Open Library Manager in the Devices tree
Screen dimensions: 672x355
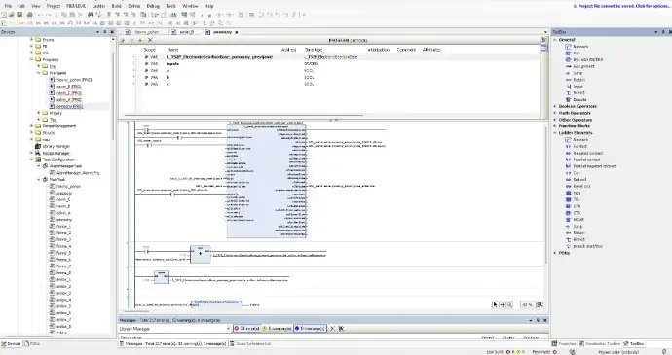pyautogui.click(x=53, y=146)
